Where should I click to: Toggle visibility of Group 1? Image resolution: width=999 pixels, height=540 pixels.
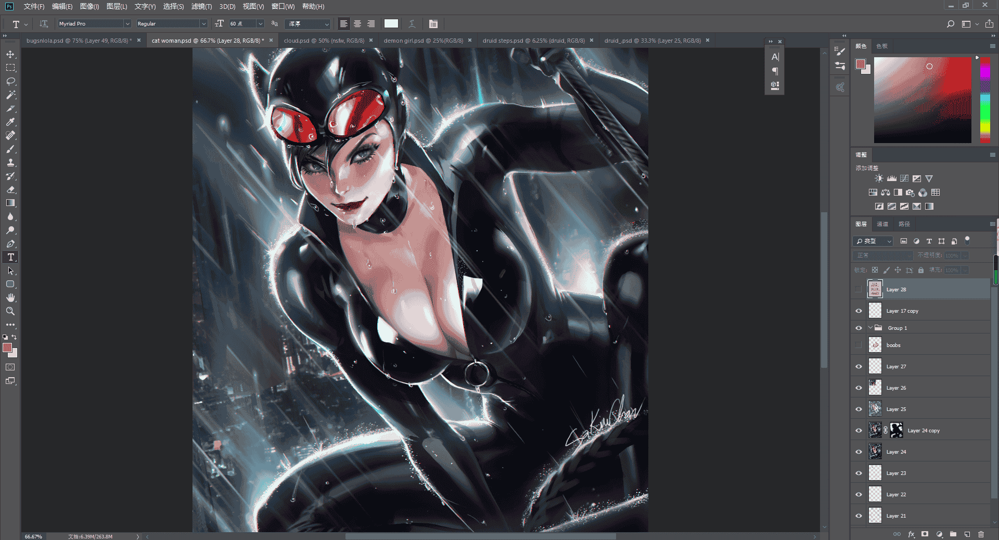[x=859, y=328]
